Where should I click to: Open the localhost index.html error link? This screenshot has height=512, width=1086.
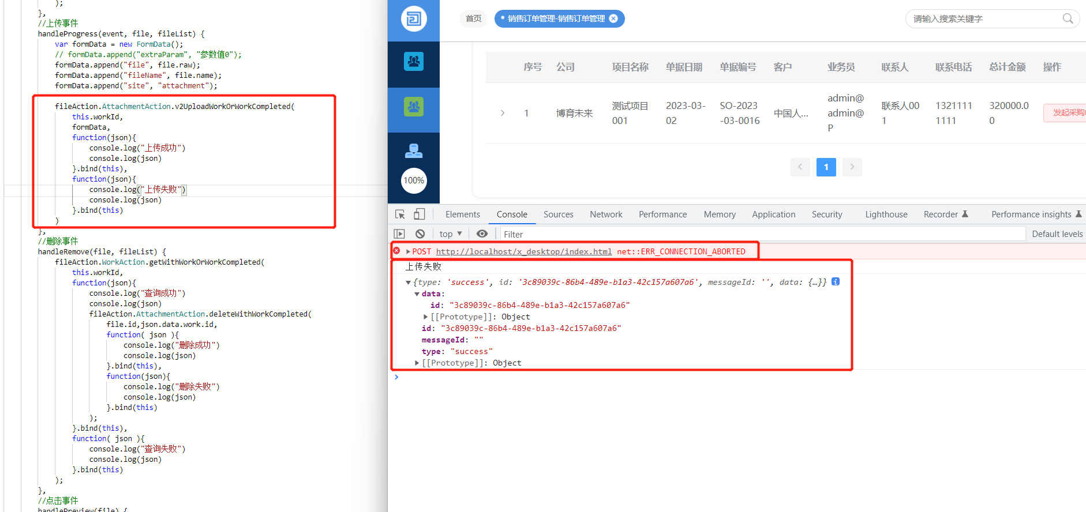coord(524,251)
